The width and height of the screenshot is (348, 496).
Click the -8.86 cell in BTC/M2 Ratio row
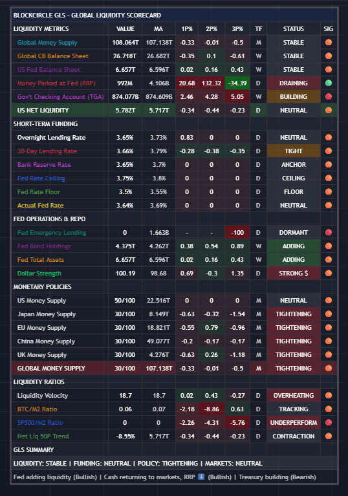(212, 409)
